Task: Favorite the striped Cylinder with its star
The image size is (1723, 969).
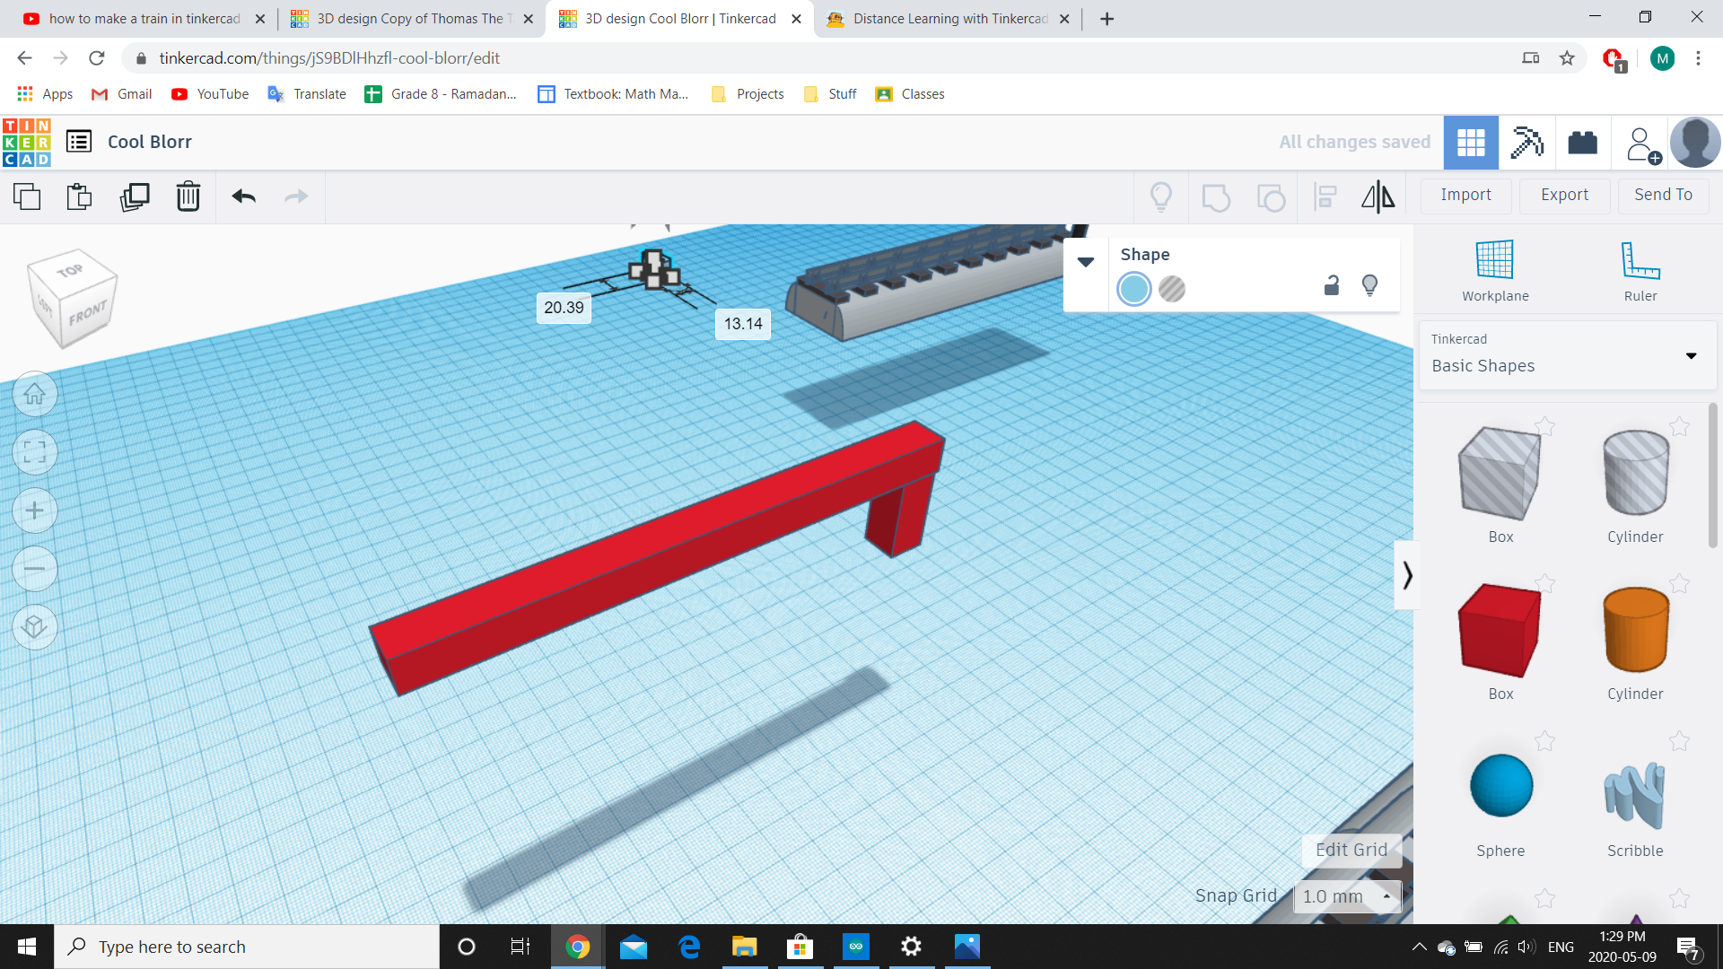Action: [1679, 426]
